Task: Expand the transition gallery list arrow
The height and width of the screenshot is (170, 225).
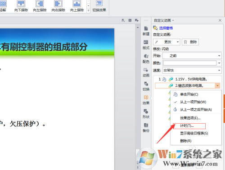Action: (x=88, y=10)
